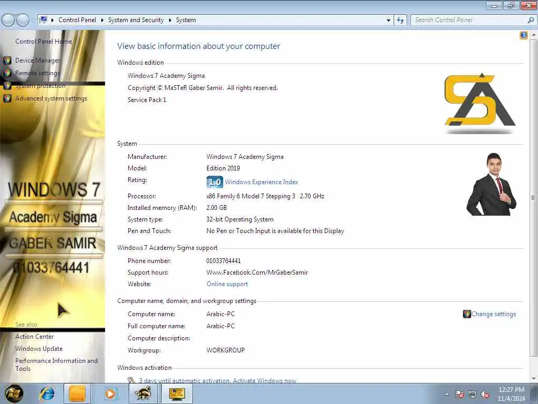Click the scrollbar down arrow

tap(533, 379)
